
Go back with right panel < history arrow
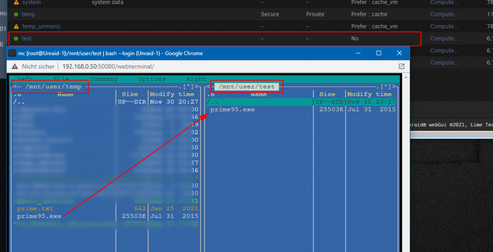[208, 86]
